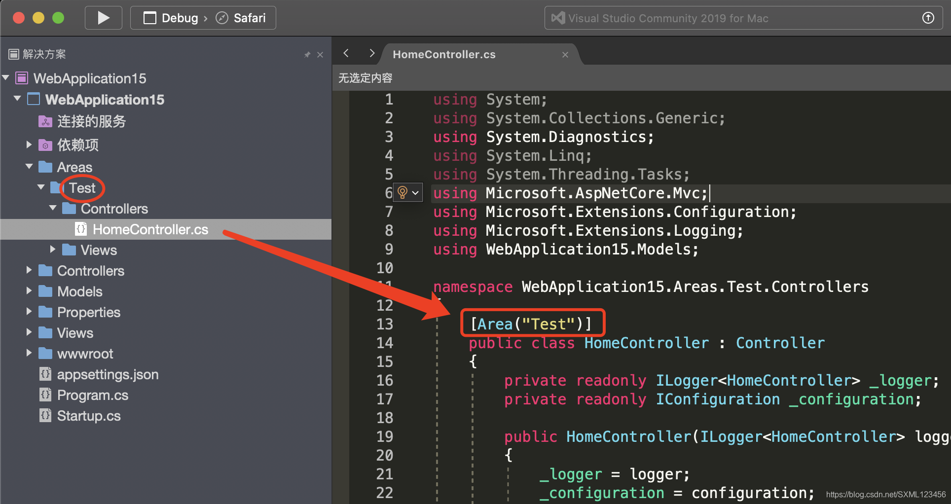Viewport: 951px width, 504px height.
Task: Expand the project-level Views folder
Action: coord(29,332)
